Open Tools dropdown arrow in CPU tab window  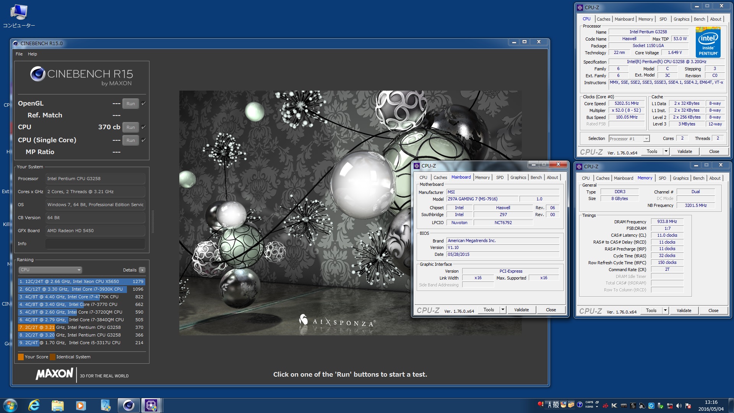tap(666, 151)
